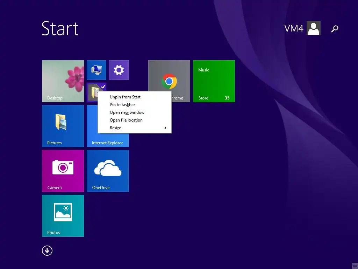
Task: Choose Open new window
Action: [135, 112]
